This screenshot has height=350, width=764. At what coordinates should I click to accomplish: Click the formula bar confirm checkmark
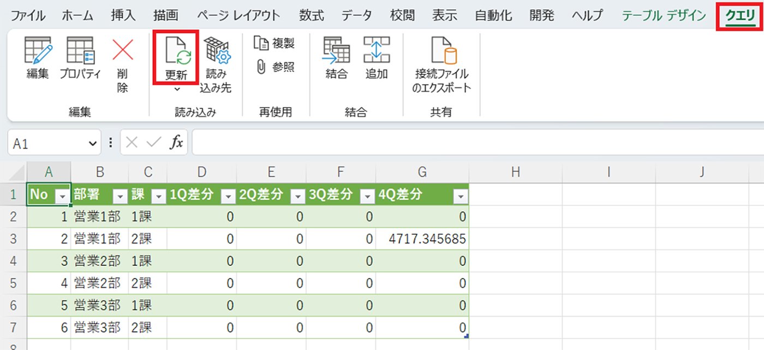[154, 143]
